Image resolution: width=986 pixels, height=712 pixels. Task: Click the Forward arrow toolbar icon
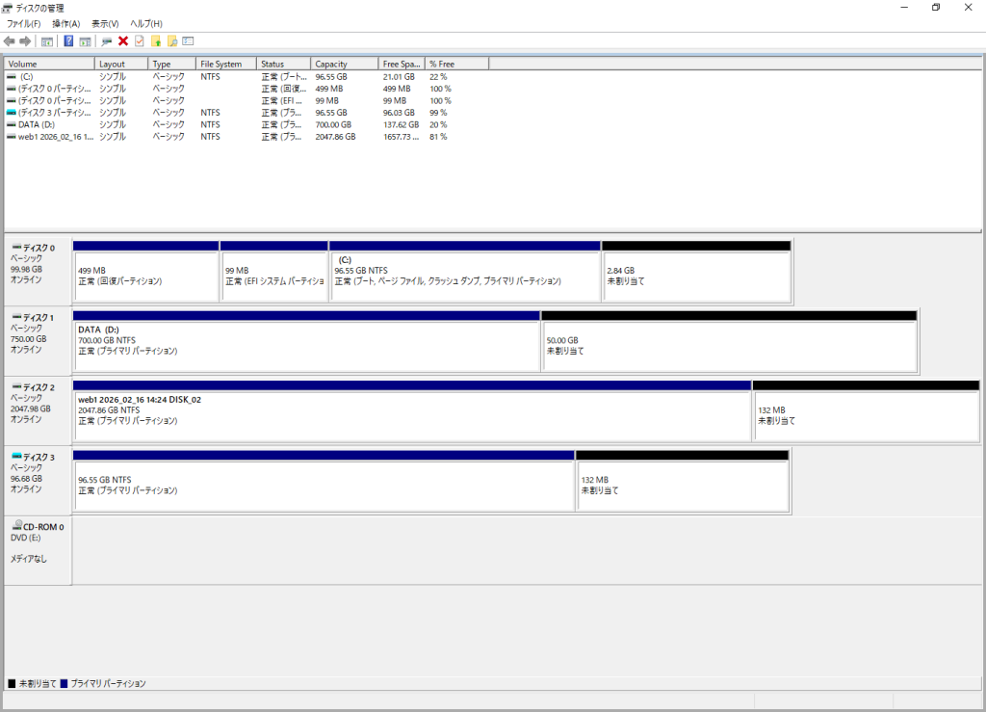pyautogui.click(x=25, y=41)
